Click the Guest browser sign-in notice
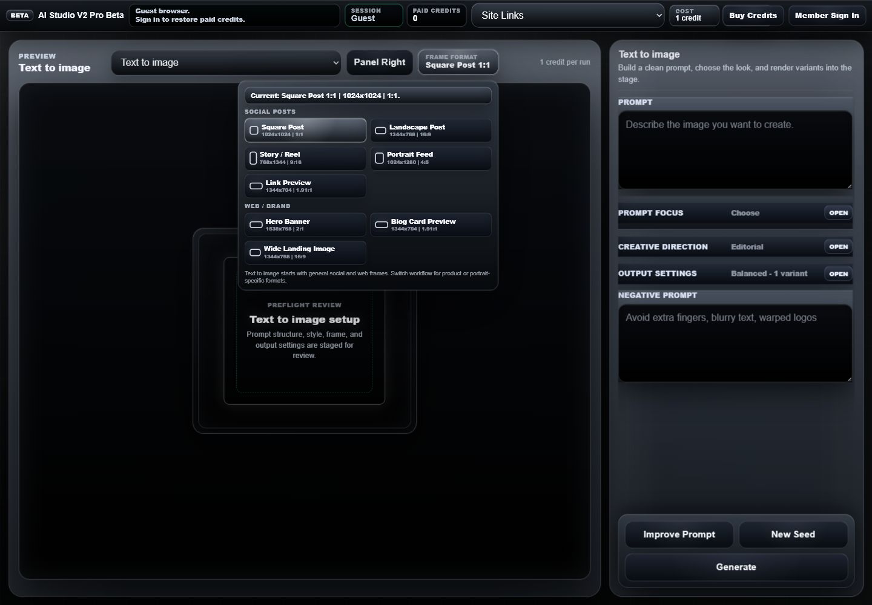The height and width of the screenshot is (605, 872). pyautogui.click(x=234, y=16)
